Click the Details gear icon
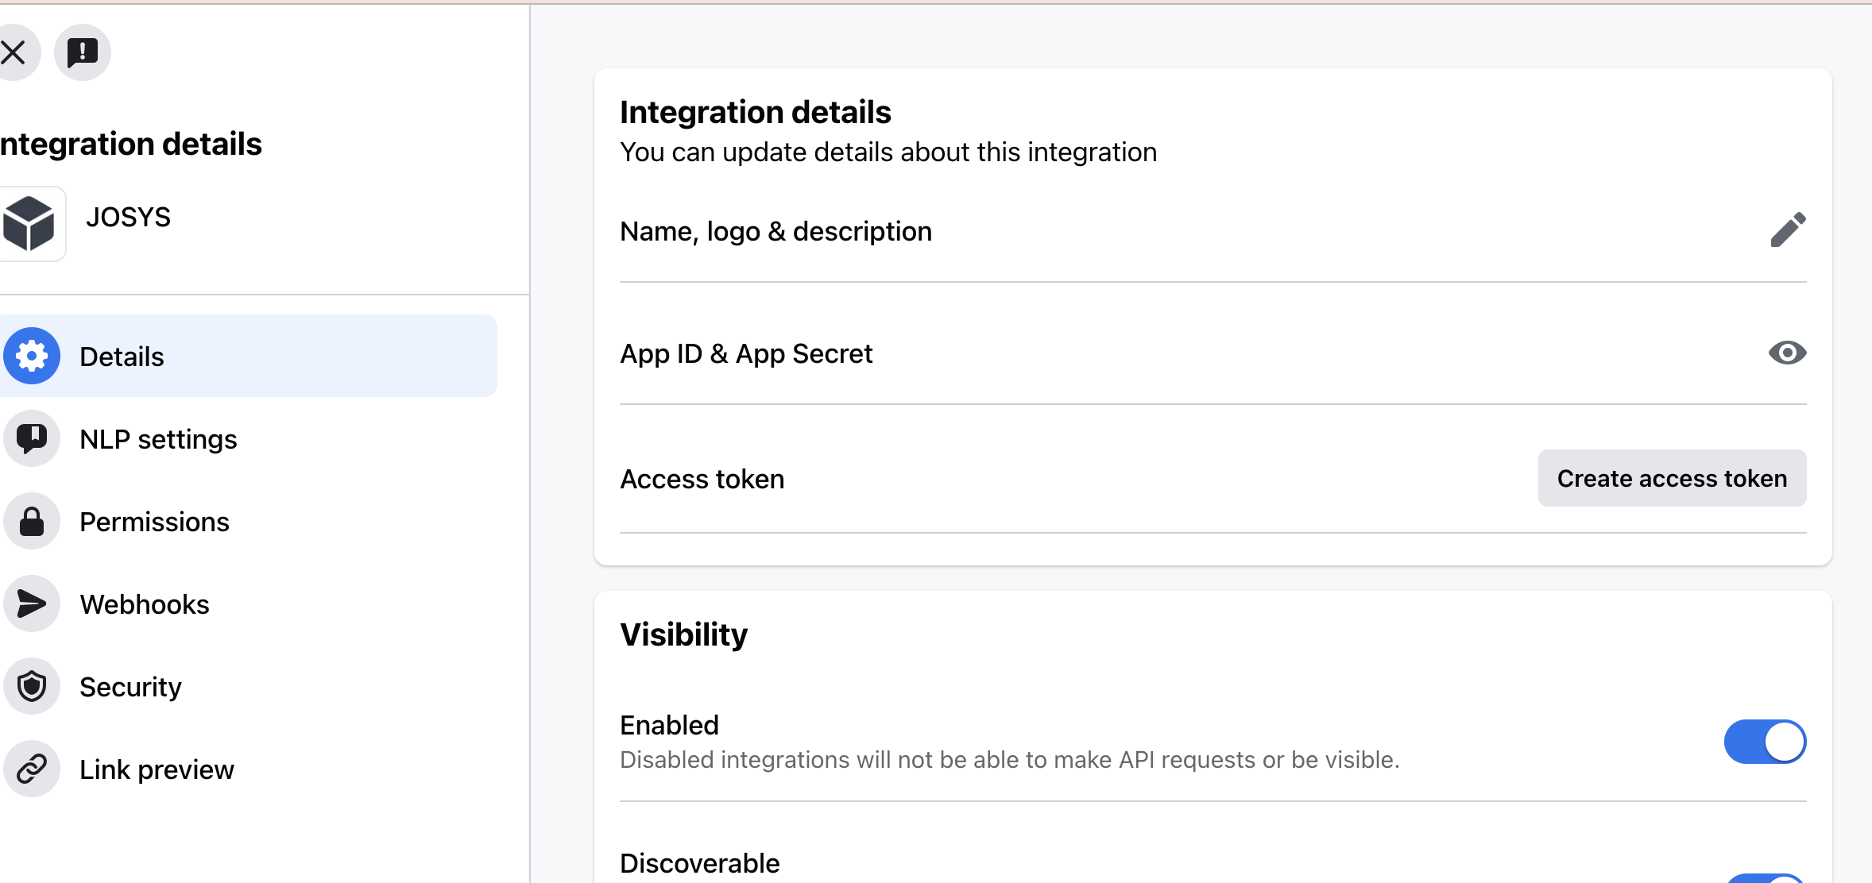The image size is (1872, 883). (x=32, y=357)
